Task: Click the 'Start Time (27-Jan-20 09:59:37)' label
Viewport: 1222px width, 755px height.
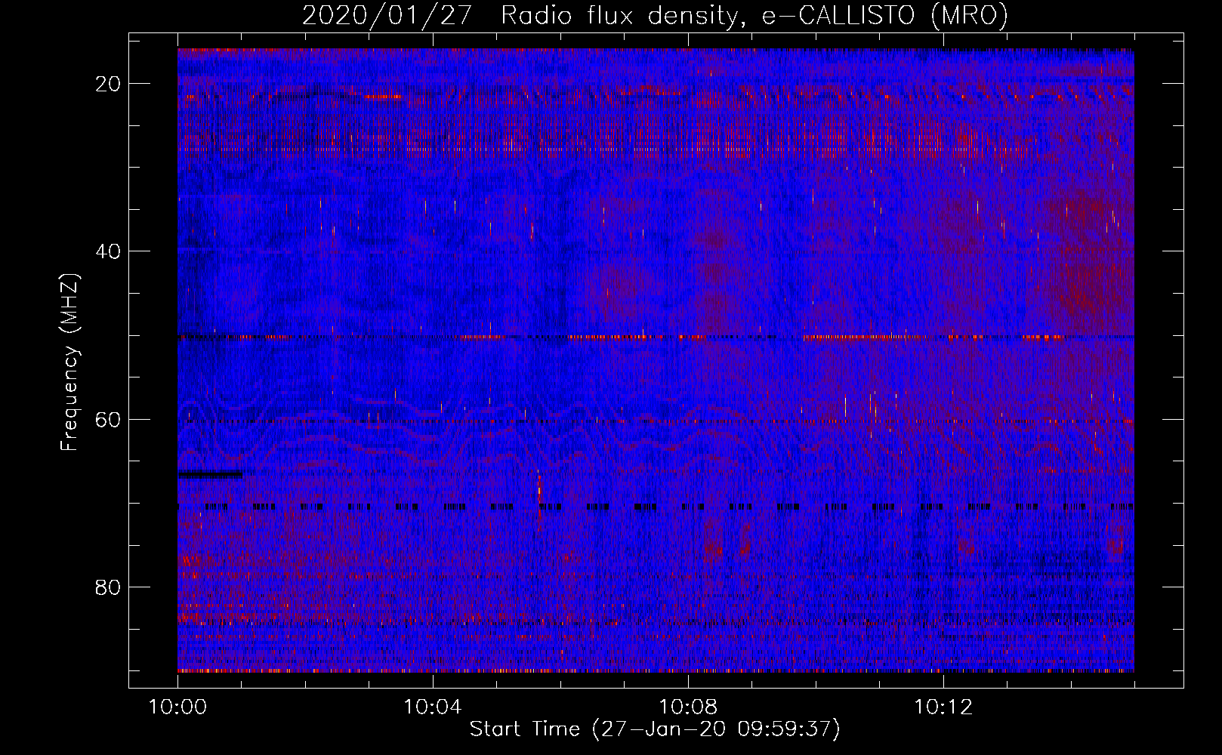Action: coord(655,729)
